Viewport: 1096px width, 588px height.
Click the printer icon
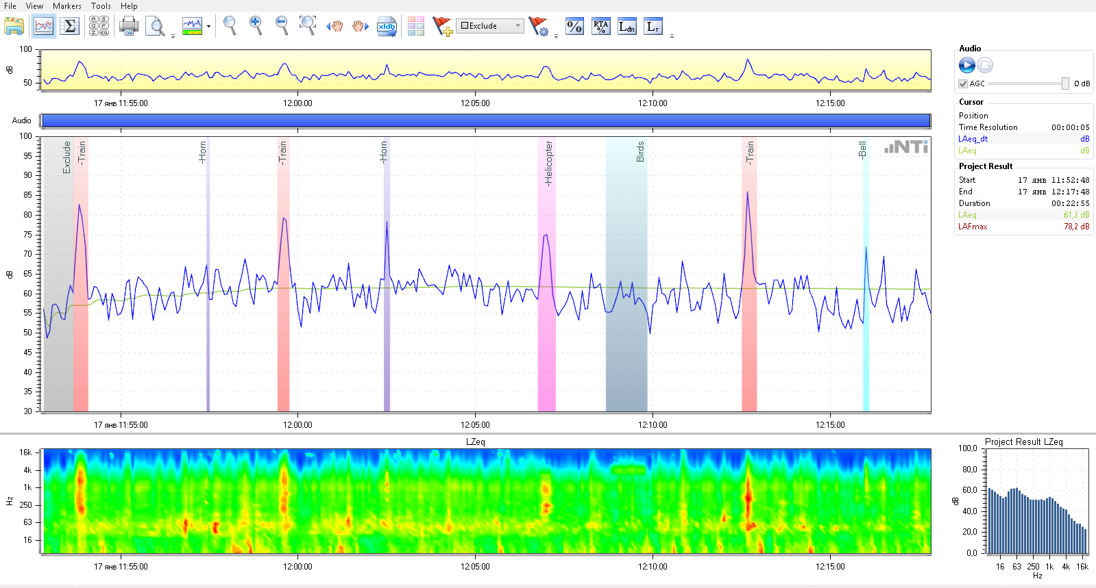(128, 27)
